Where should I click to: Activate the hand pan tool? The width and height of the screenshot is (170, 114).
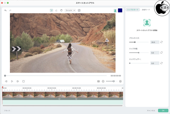click(61, 10)
